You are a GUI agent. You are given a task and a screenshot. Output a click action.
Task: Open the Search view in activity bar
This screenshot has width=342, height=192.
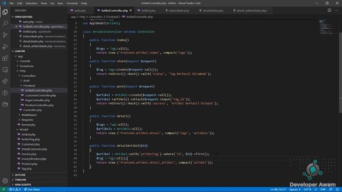(x=5, y=23)
